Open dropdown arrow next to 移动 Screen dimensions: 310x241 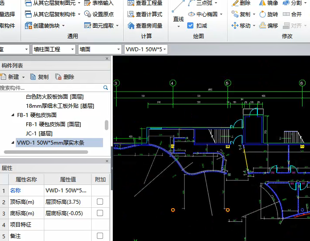pos(254,26)
